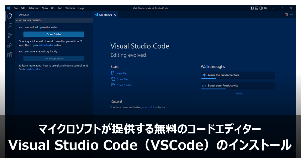Open the Explorer view in activity bar
The image size is (301, 158).
(x=10, y=16)
